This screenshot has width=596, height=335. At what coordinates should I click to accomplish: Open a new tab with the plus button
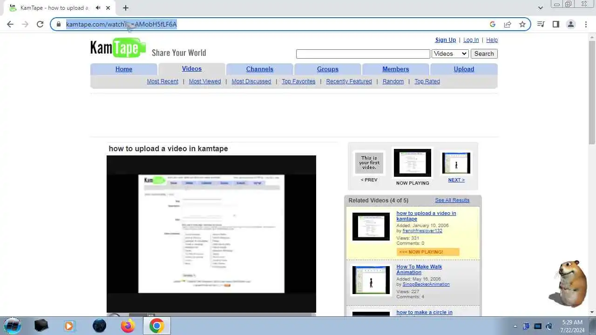click(x=126, y=8)
